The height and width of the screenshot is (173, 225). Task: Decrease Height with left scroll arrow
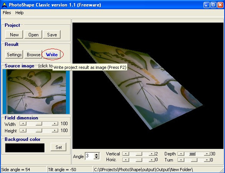tap(23, 131)
